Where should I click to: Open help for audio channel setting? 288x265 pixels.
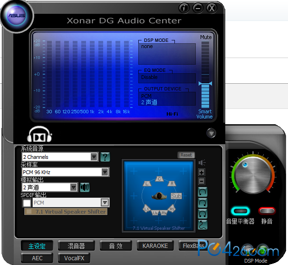(105, 157)
